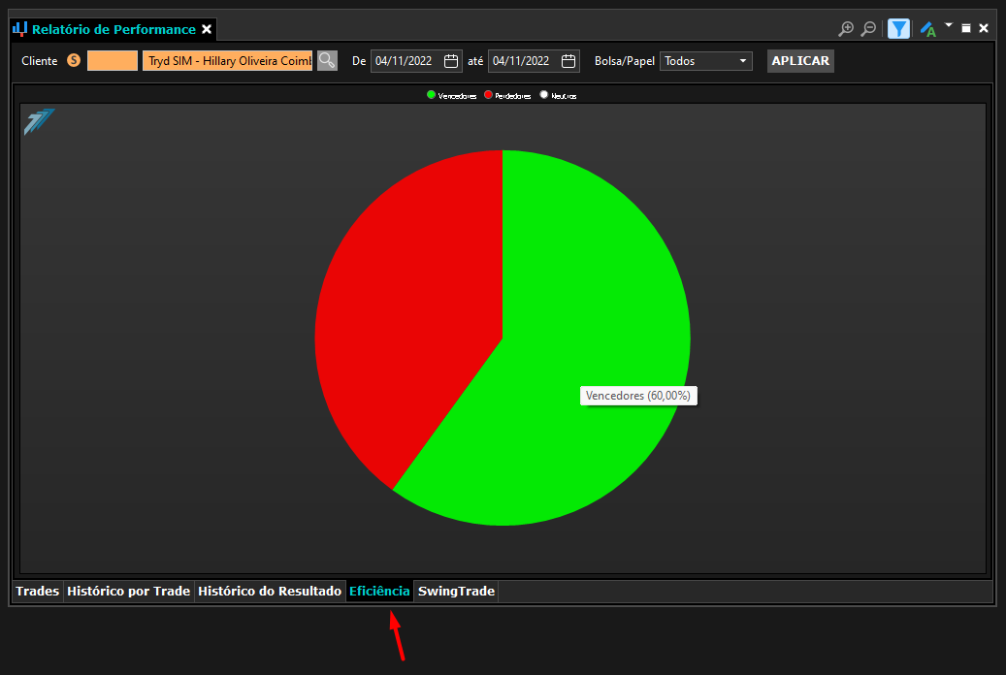This screenshot has width=1006, height=675.
Task: Open the SwingTrade tab
Action: click(456, 591)
